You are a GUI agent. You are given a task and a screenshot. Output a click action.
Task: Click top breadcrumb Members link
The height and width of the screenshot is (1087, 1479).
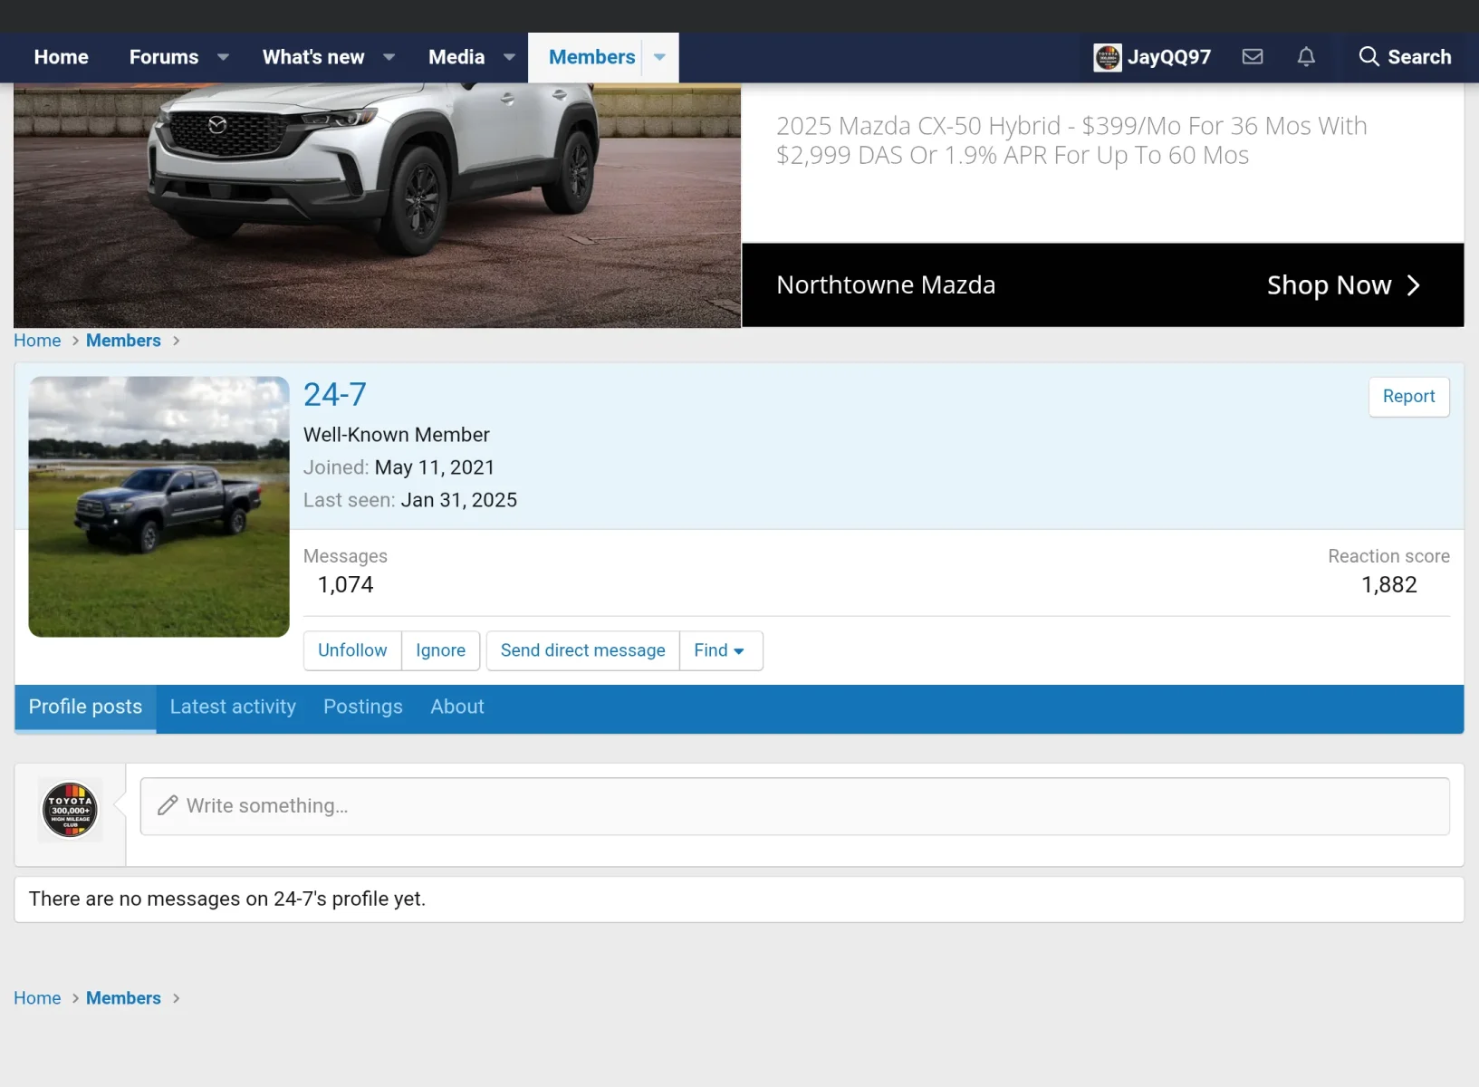point(123,341)
